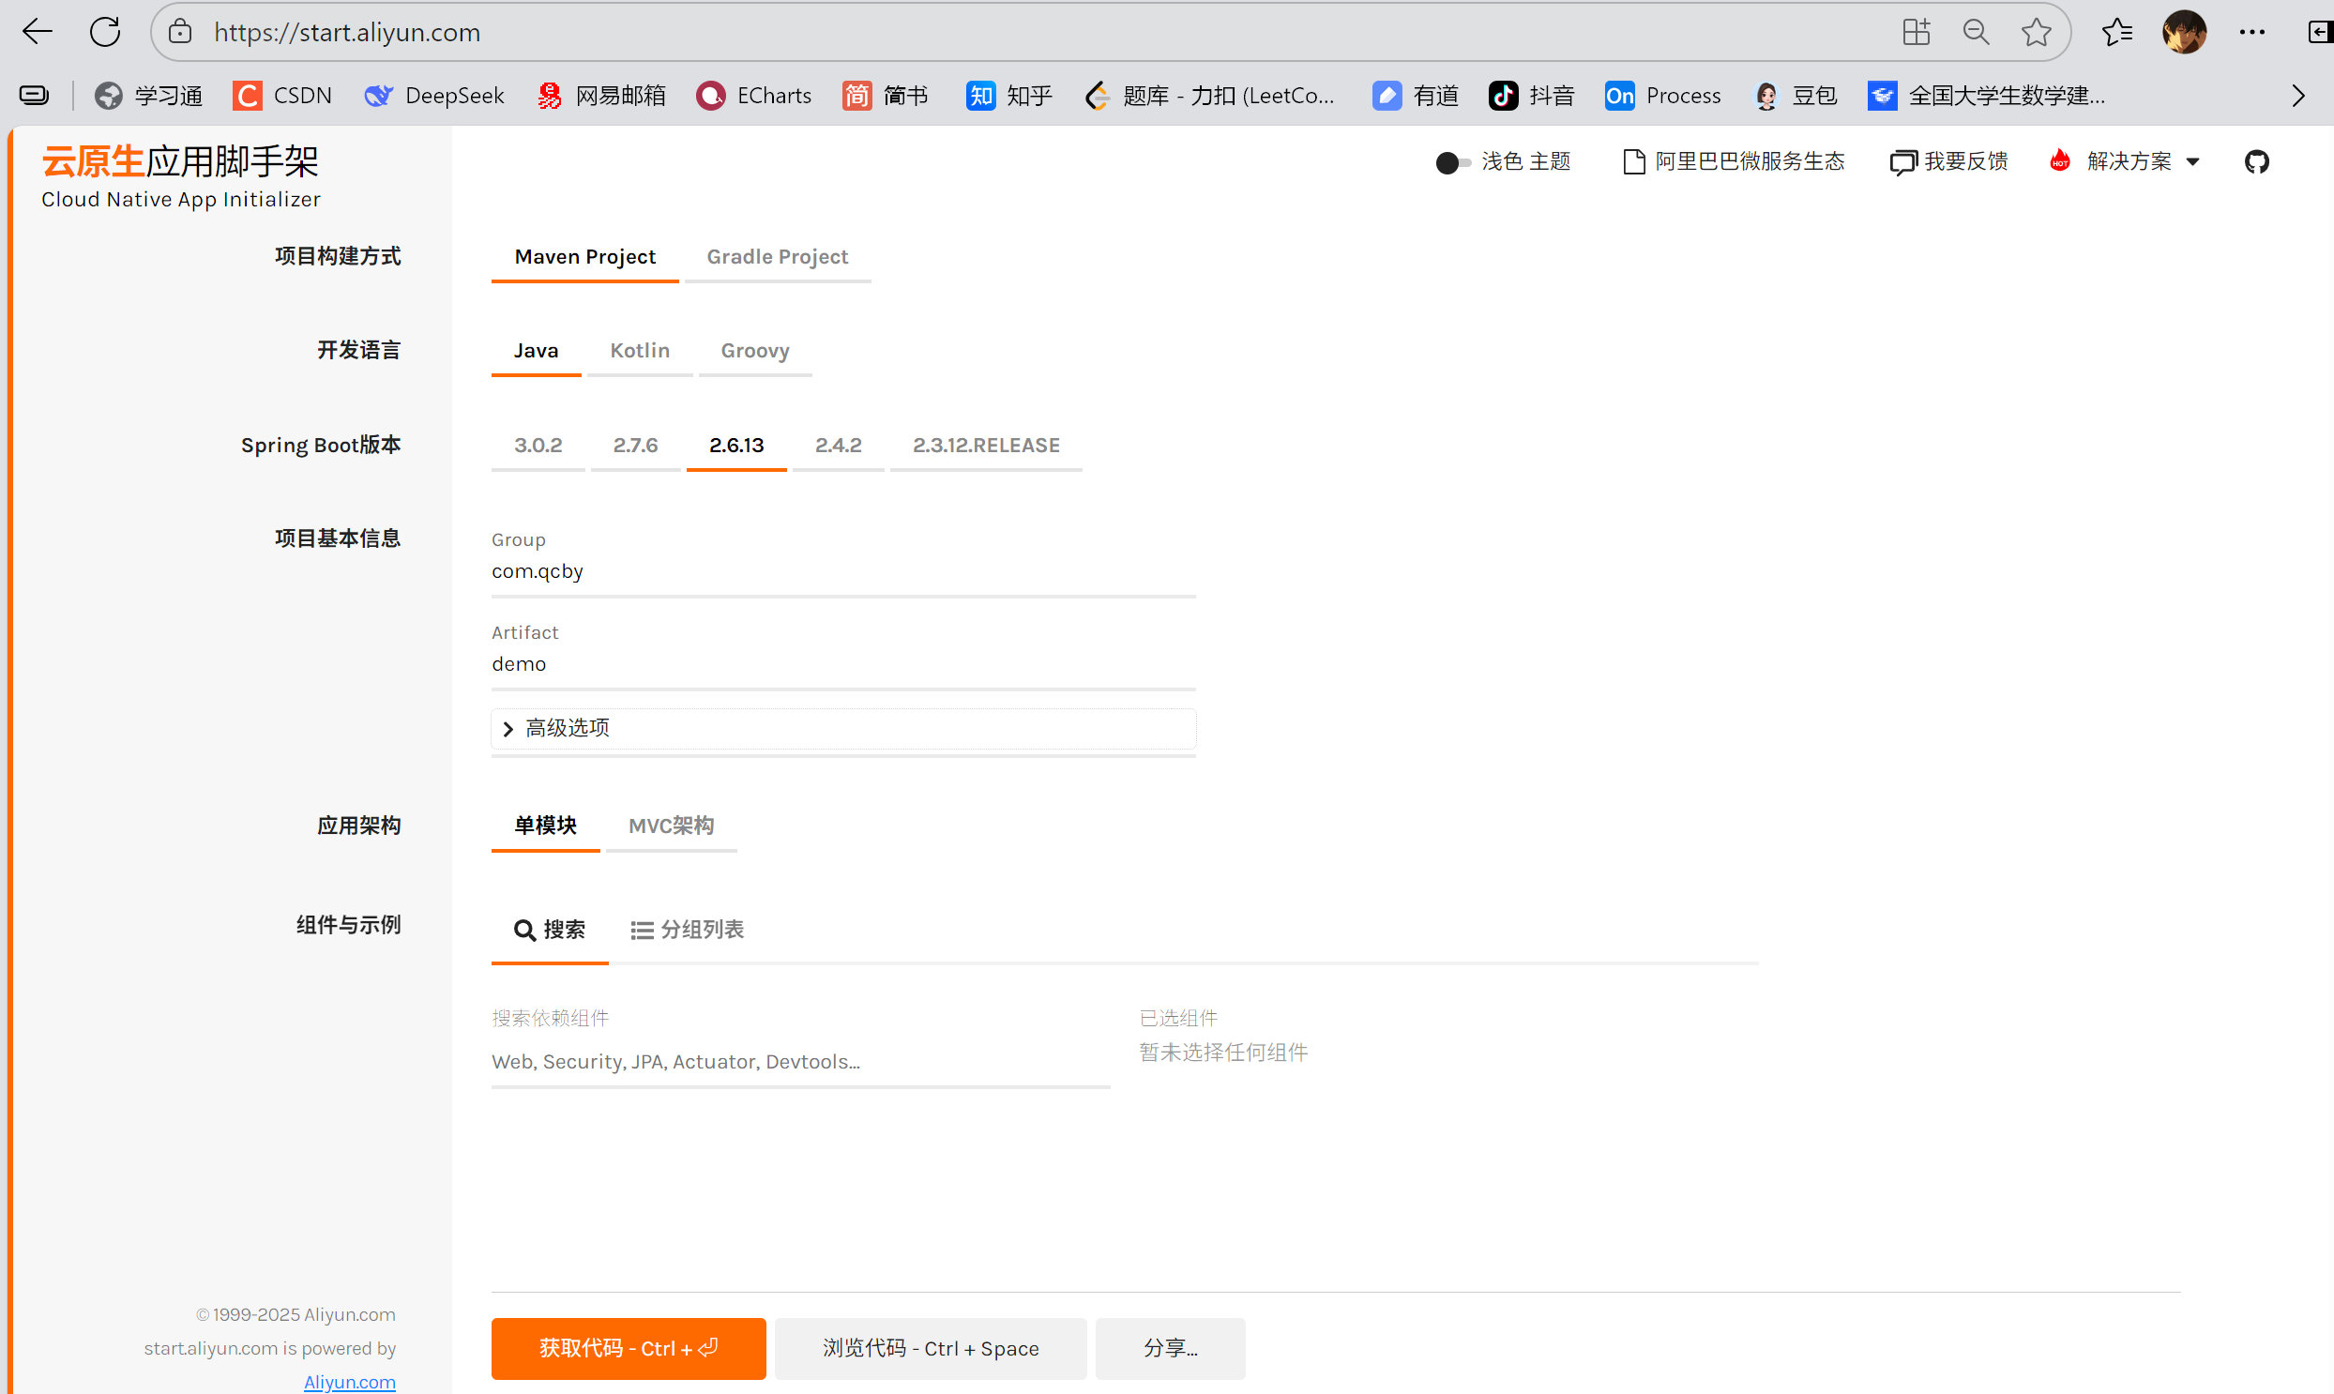Select MVC架构 architecture

point(671,826)
